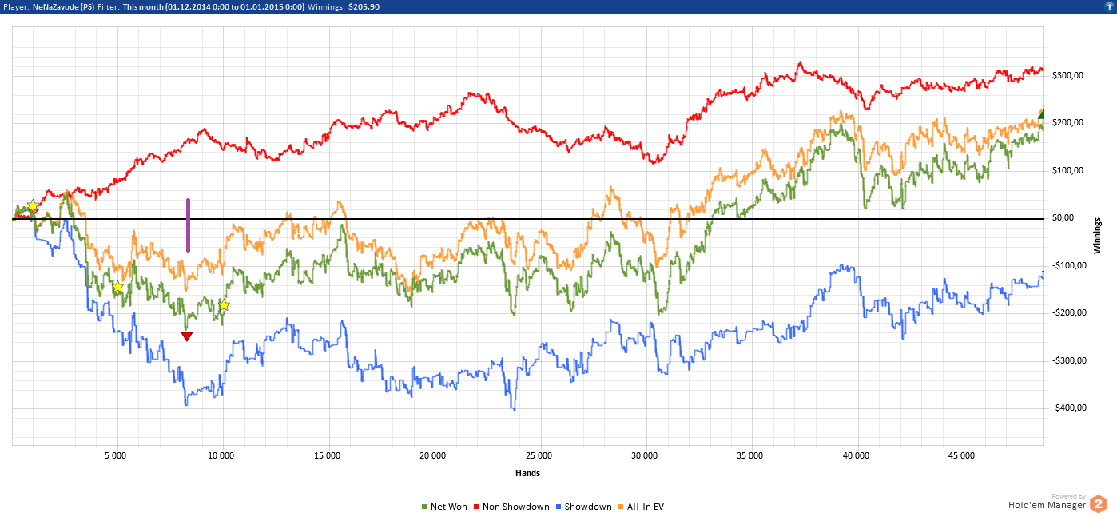1117x517 pixels.
Task: Click the 25 000 hands axis label
Action: 539,456
